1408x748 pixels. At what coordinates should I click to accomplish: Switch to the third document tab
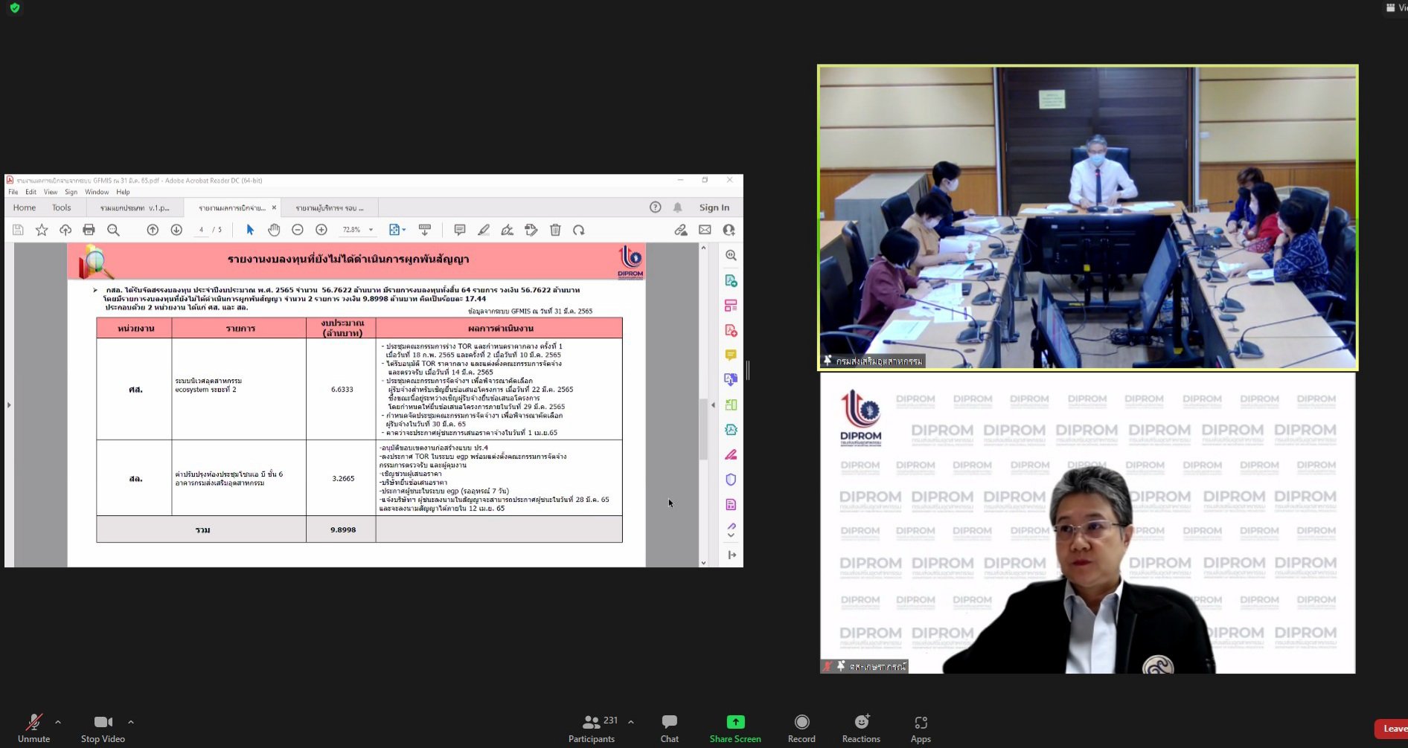(x=330, y=208)
